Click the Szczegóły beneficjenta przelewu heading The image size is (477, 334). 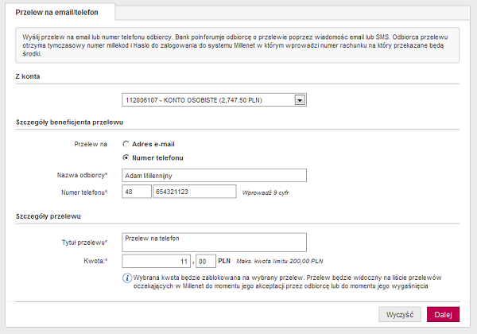point(69,122)
